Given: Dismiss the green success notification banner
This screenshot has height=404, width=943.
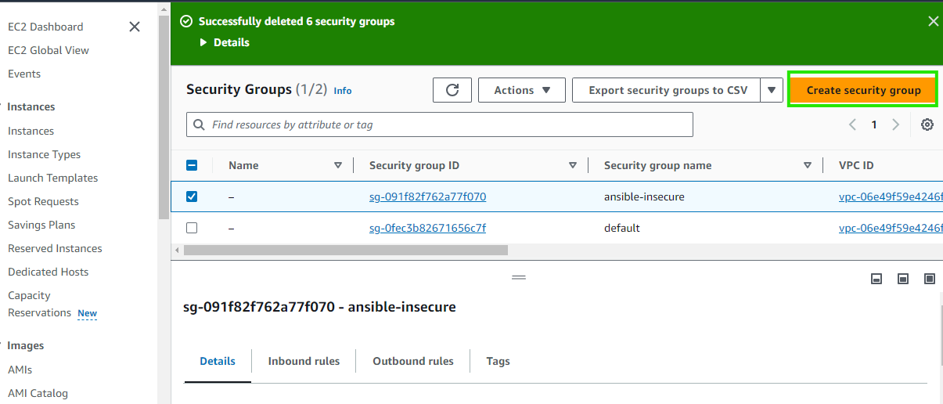Looking at the screenshot, I should (x=933, y=22).
